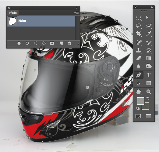Collapse the Pfade panel with double arrows
Viewport: 159px width, 152px height.
tap(77, 8)
